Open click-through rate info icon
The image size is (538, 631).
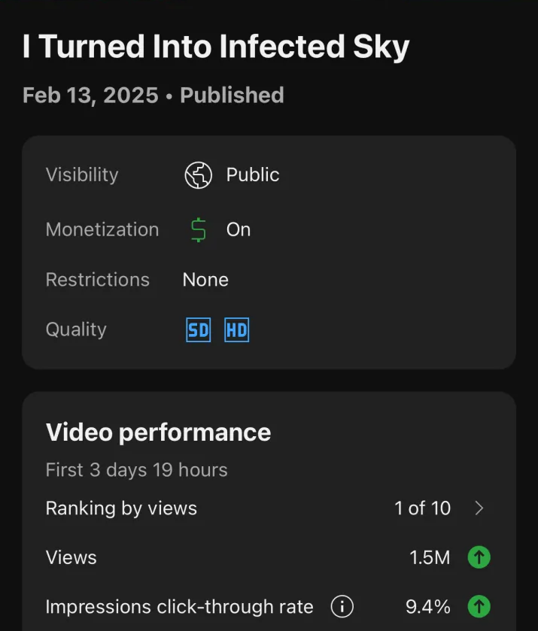(x=342, y=606)
